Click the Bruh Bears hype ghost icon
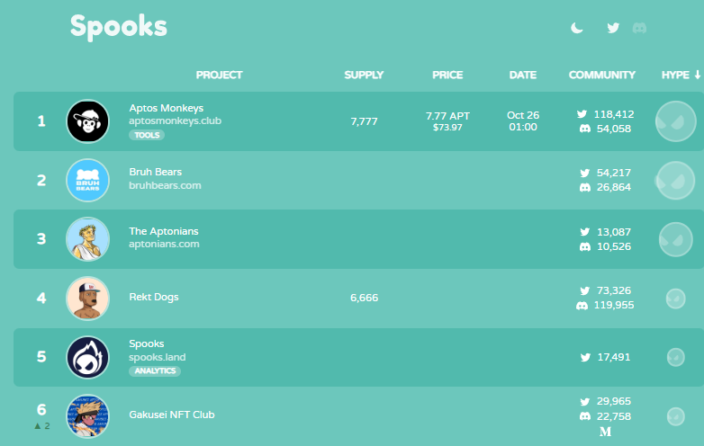This screenshot has height=446, width=704. coord(676,180)
